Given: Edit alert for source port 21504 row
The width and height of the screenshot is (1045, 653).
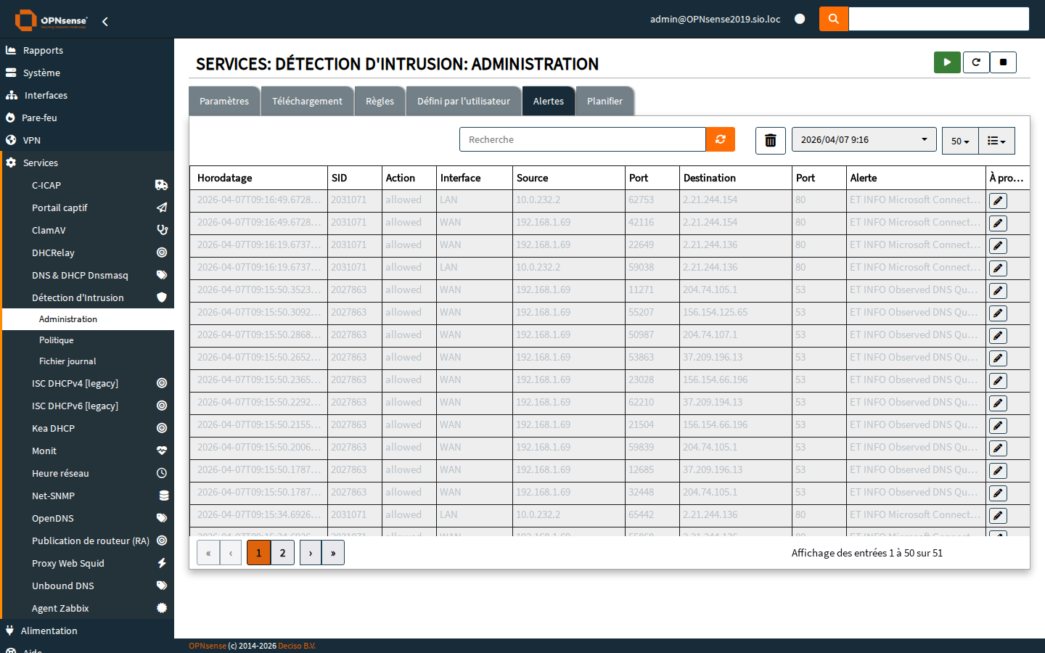Looking at the screenshot, I should (x=998, y=426).
